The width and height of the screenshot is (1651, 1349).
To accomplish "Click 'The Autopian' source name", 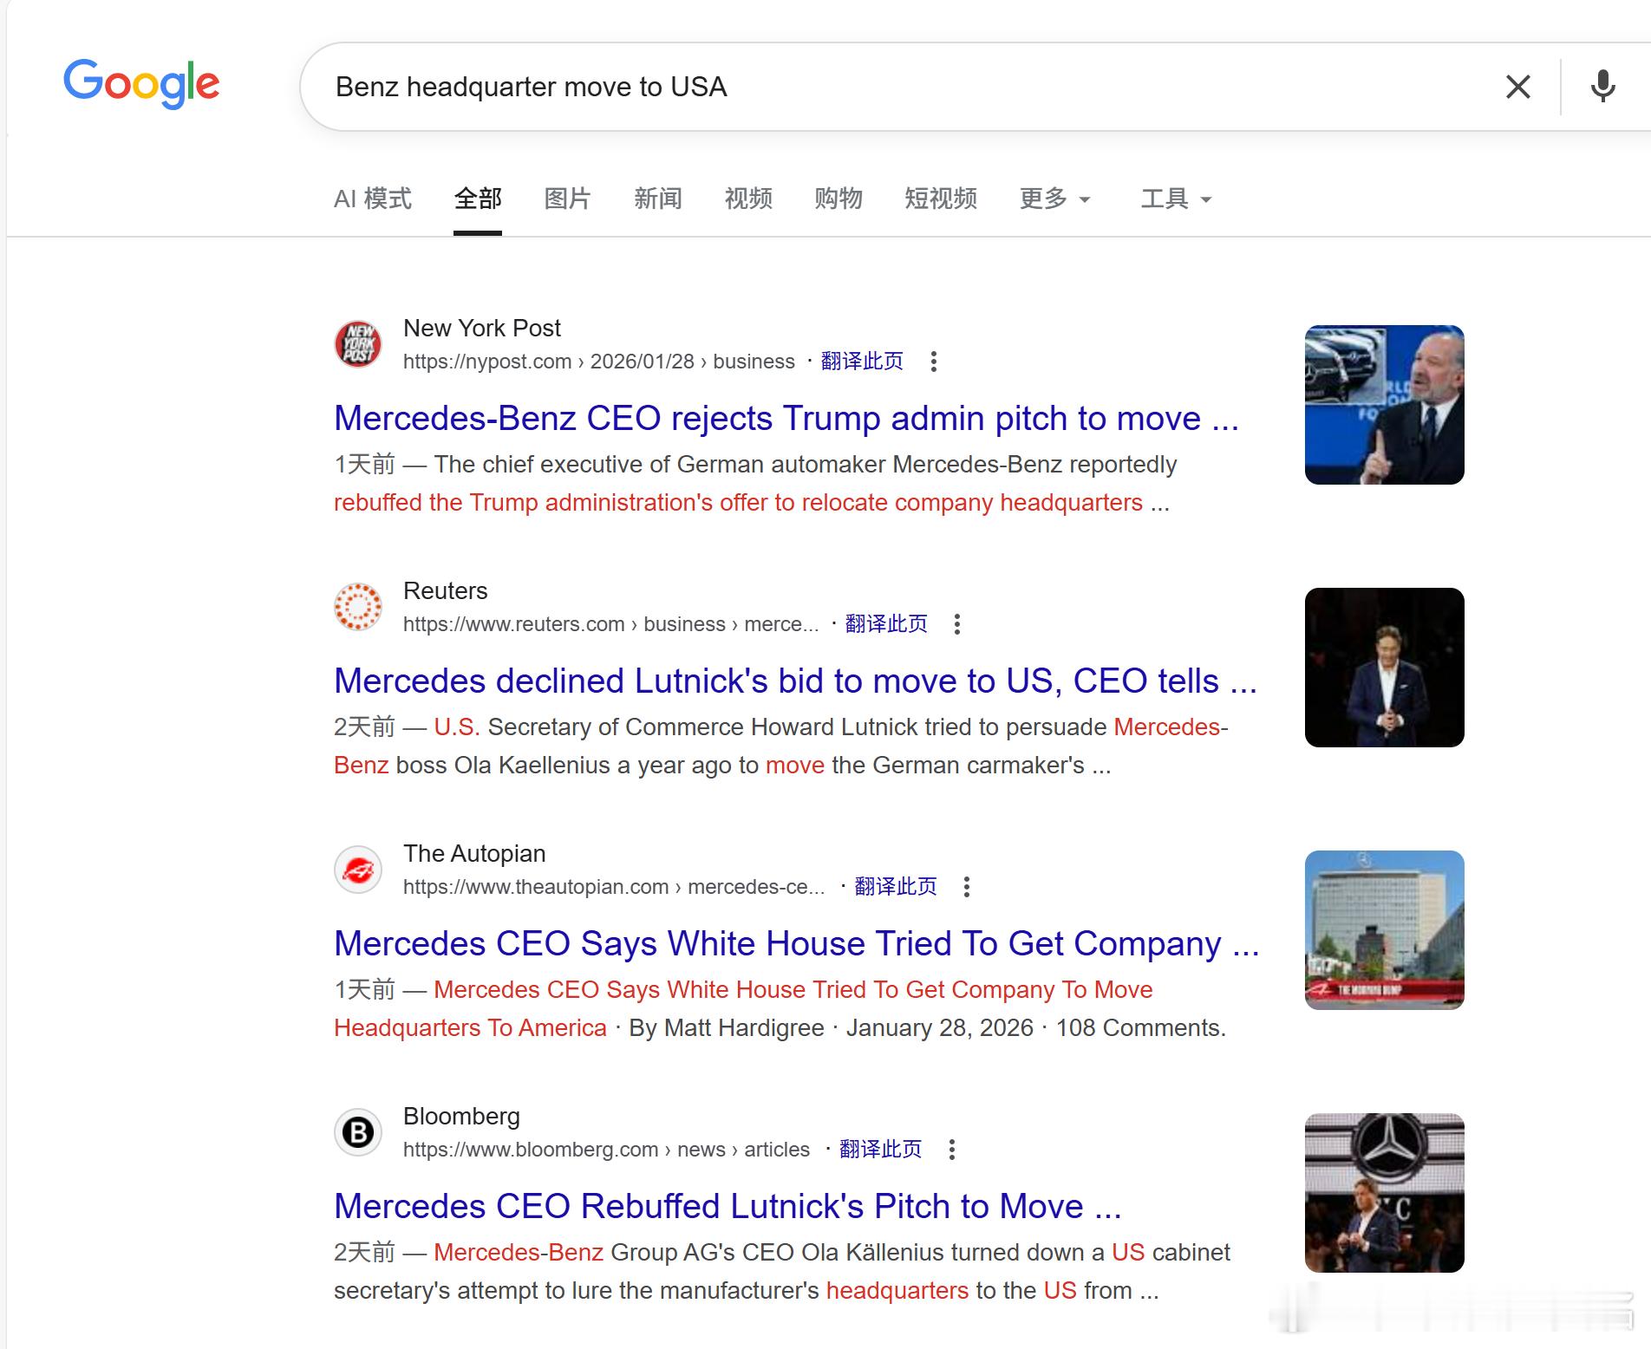I will [474, 854].
